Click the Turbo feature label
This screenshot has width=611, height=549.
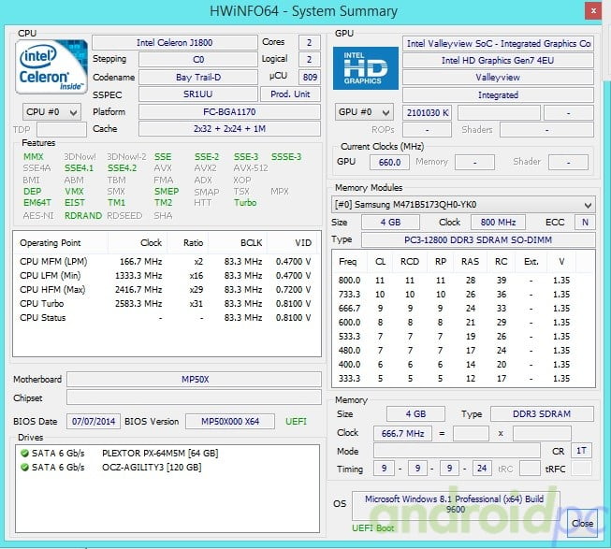coord(245,203)
